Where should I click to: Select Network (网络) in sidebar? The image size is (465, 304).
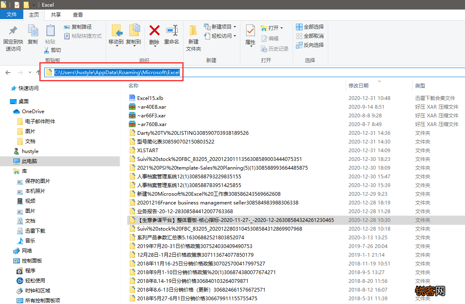point(22,251)
